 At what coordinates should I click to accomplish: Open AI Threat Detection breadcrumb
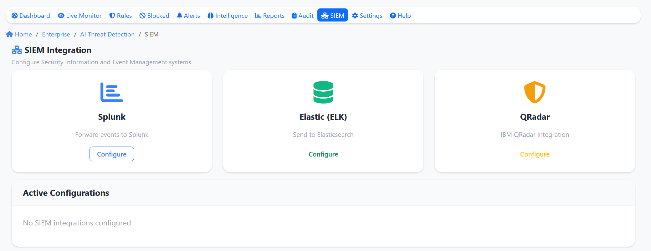[x=107, y=34]
